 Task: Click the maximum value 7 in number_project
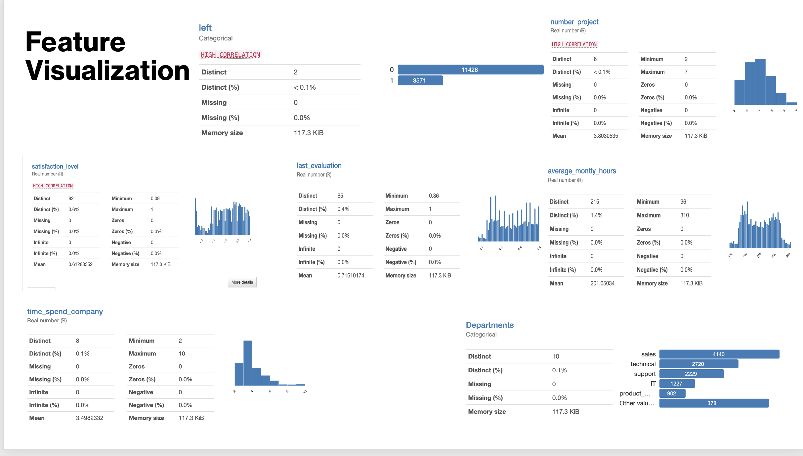(x=686, y=72)
